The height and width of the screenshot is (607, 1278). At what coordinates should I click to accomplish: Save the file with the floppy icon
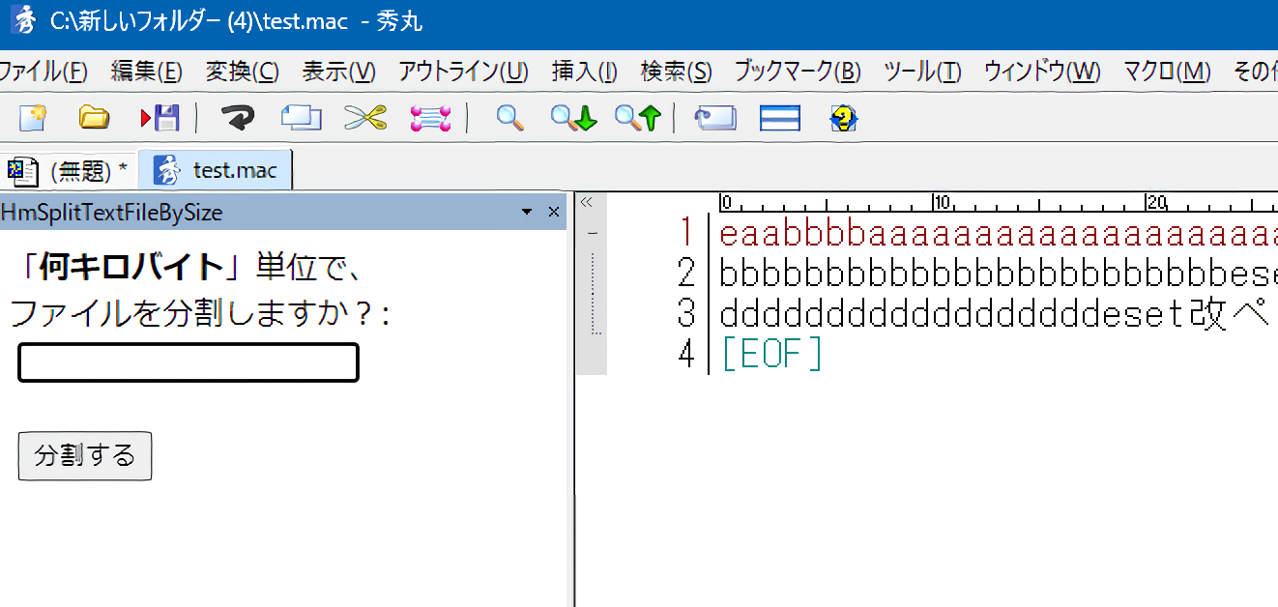tap(160, 118)
